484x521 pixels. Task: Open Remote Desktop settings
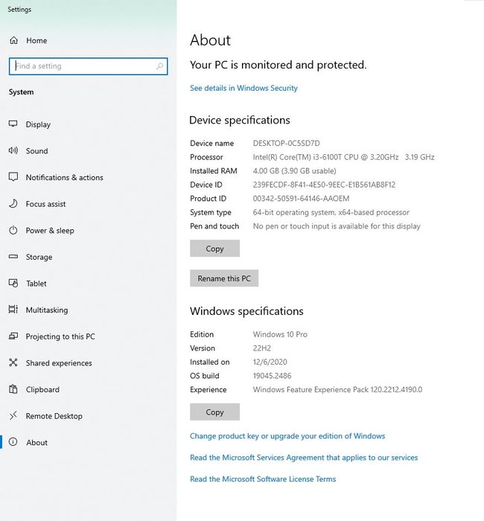tap(54, 416)
